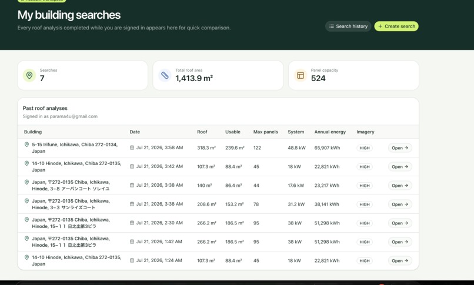Screen dimensions: 474x285
Task: Select the 17.6 kW system value
Action: click(296, 185)
